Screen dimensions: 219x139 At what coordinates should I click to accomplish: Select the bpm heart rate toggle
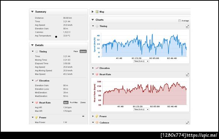click(66, 103)
